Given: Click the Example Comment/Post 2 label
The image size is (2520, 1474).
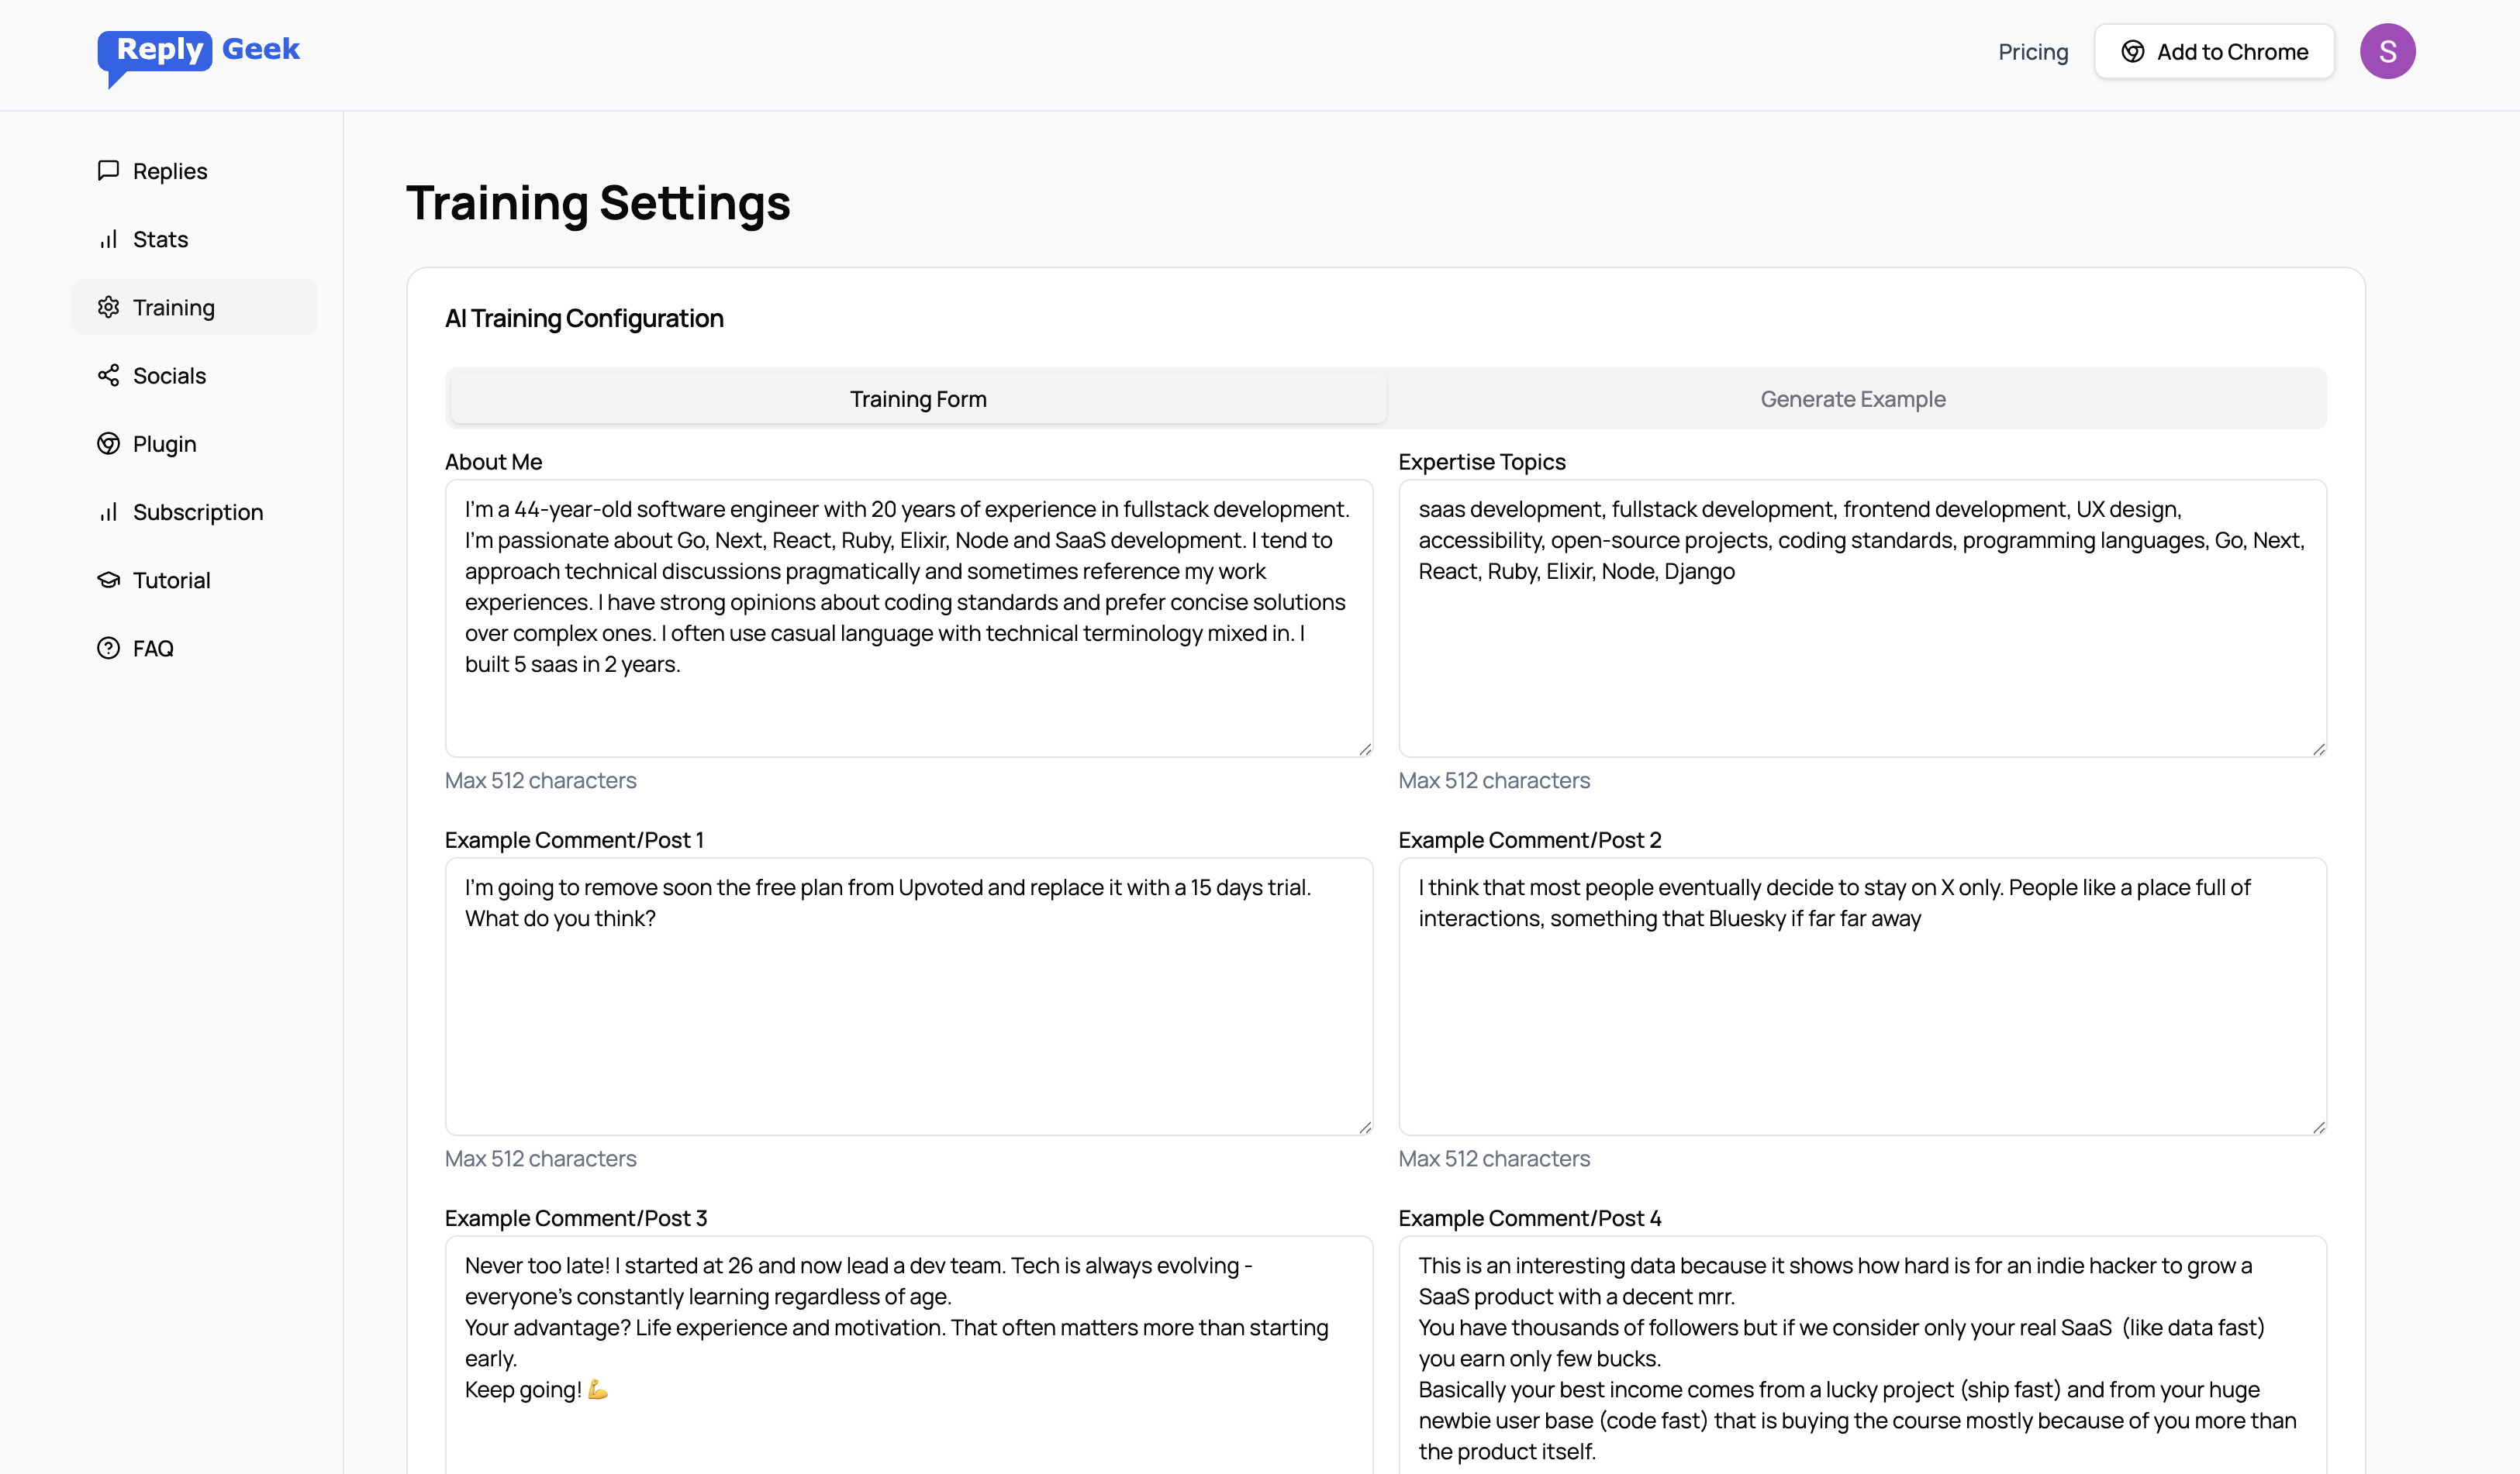Looking at the screenshot, I should click(x=1530, y=839).
